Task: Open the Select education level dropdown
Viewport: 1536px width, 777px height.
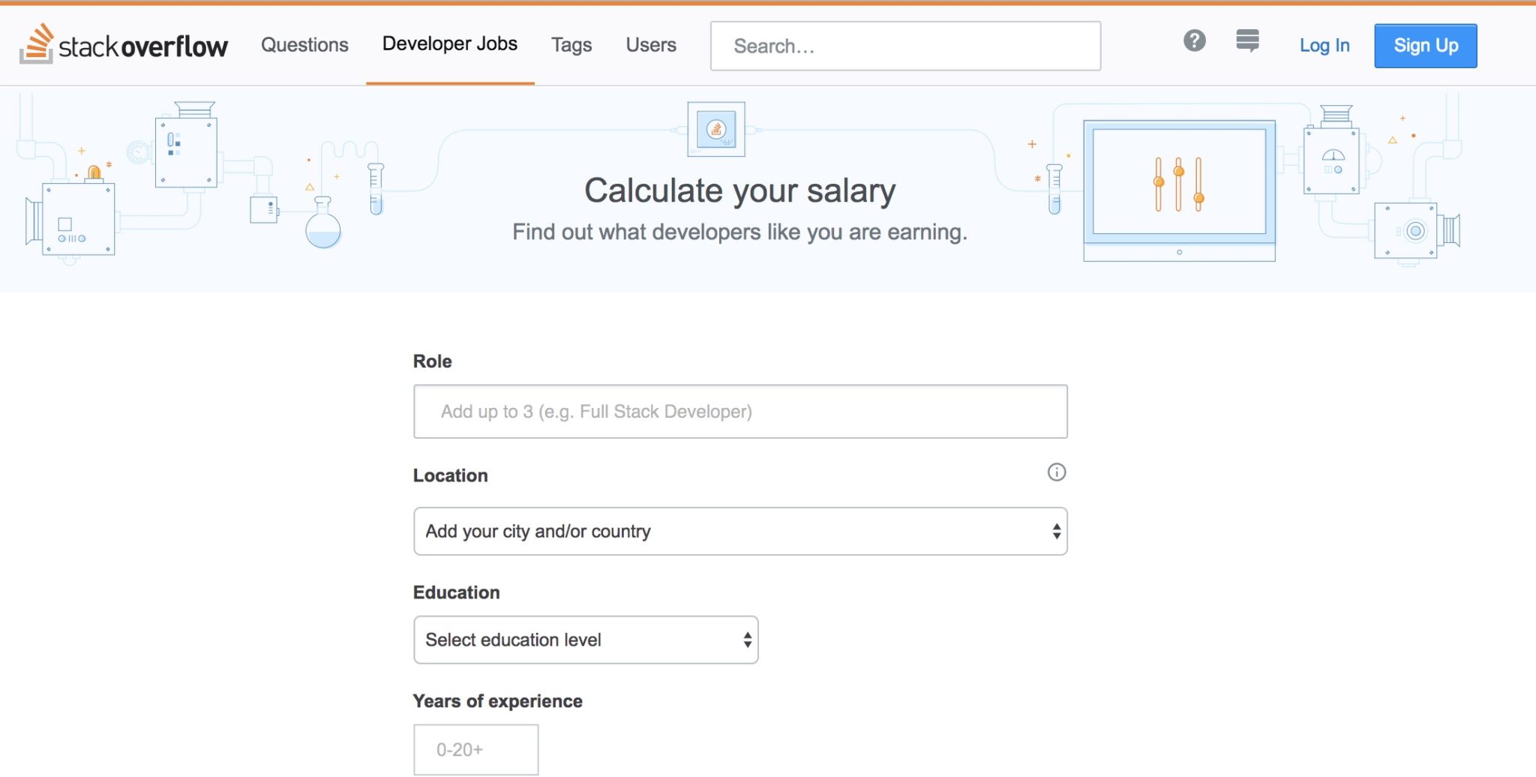Action: [585, 640]
